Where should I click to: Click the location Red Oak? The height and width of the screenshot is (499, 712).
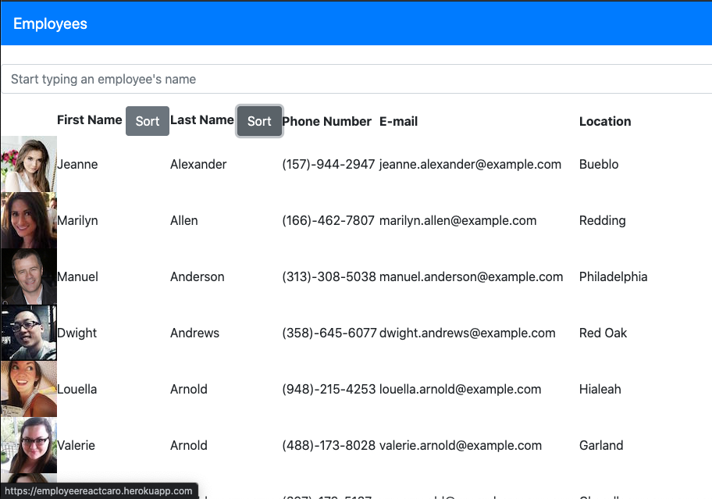603,333
